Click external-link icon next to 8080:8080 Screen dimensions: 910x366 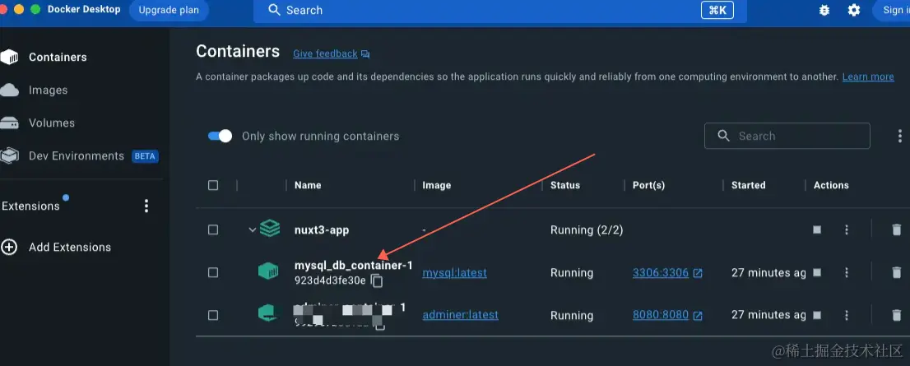pyautogui.click(x=698, y=316)
